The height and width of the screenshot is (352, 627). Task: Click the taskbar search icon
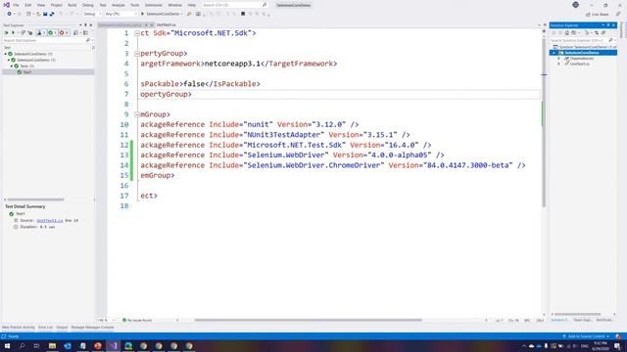pos(22,346)
